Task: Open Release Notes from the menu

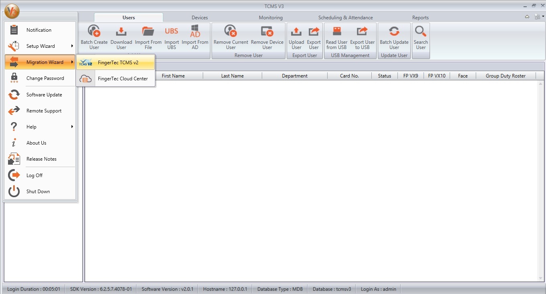Action: (x=40, y=159)
